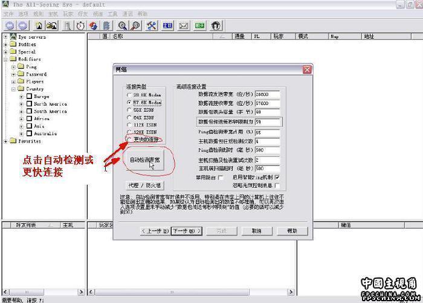Image resolution: width=423 pixels, height=303 pixels.
Task: Toggle the 禁用路由 checkbox
Action: pyautogui.click(x=221, y=177)
